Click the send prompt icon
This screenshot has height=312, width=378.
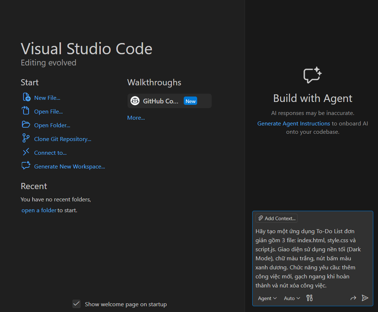tap(365, 298)
